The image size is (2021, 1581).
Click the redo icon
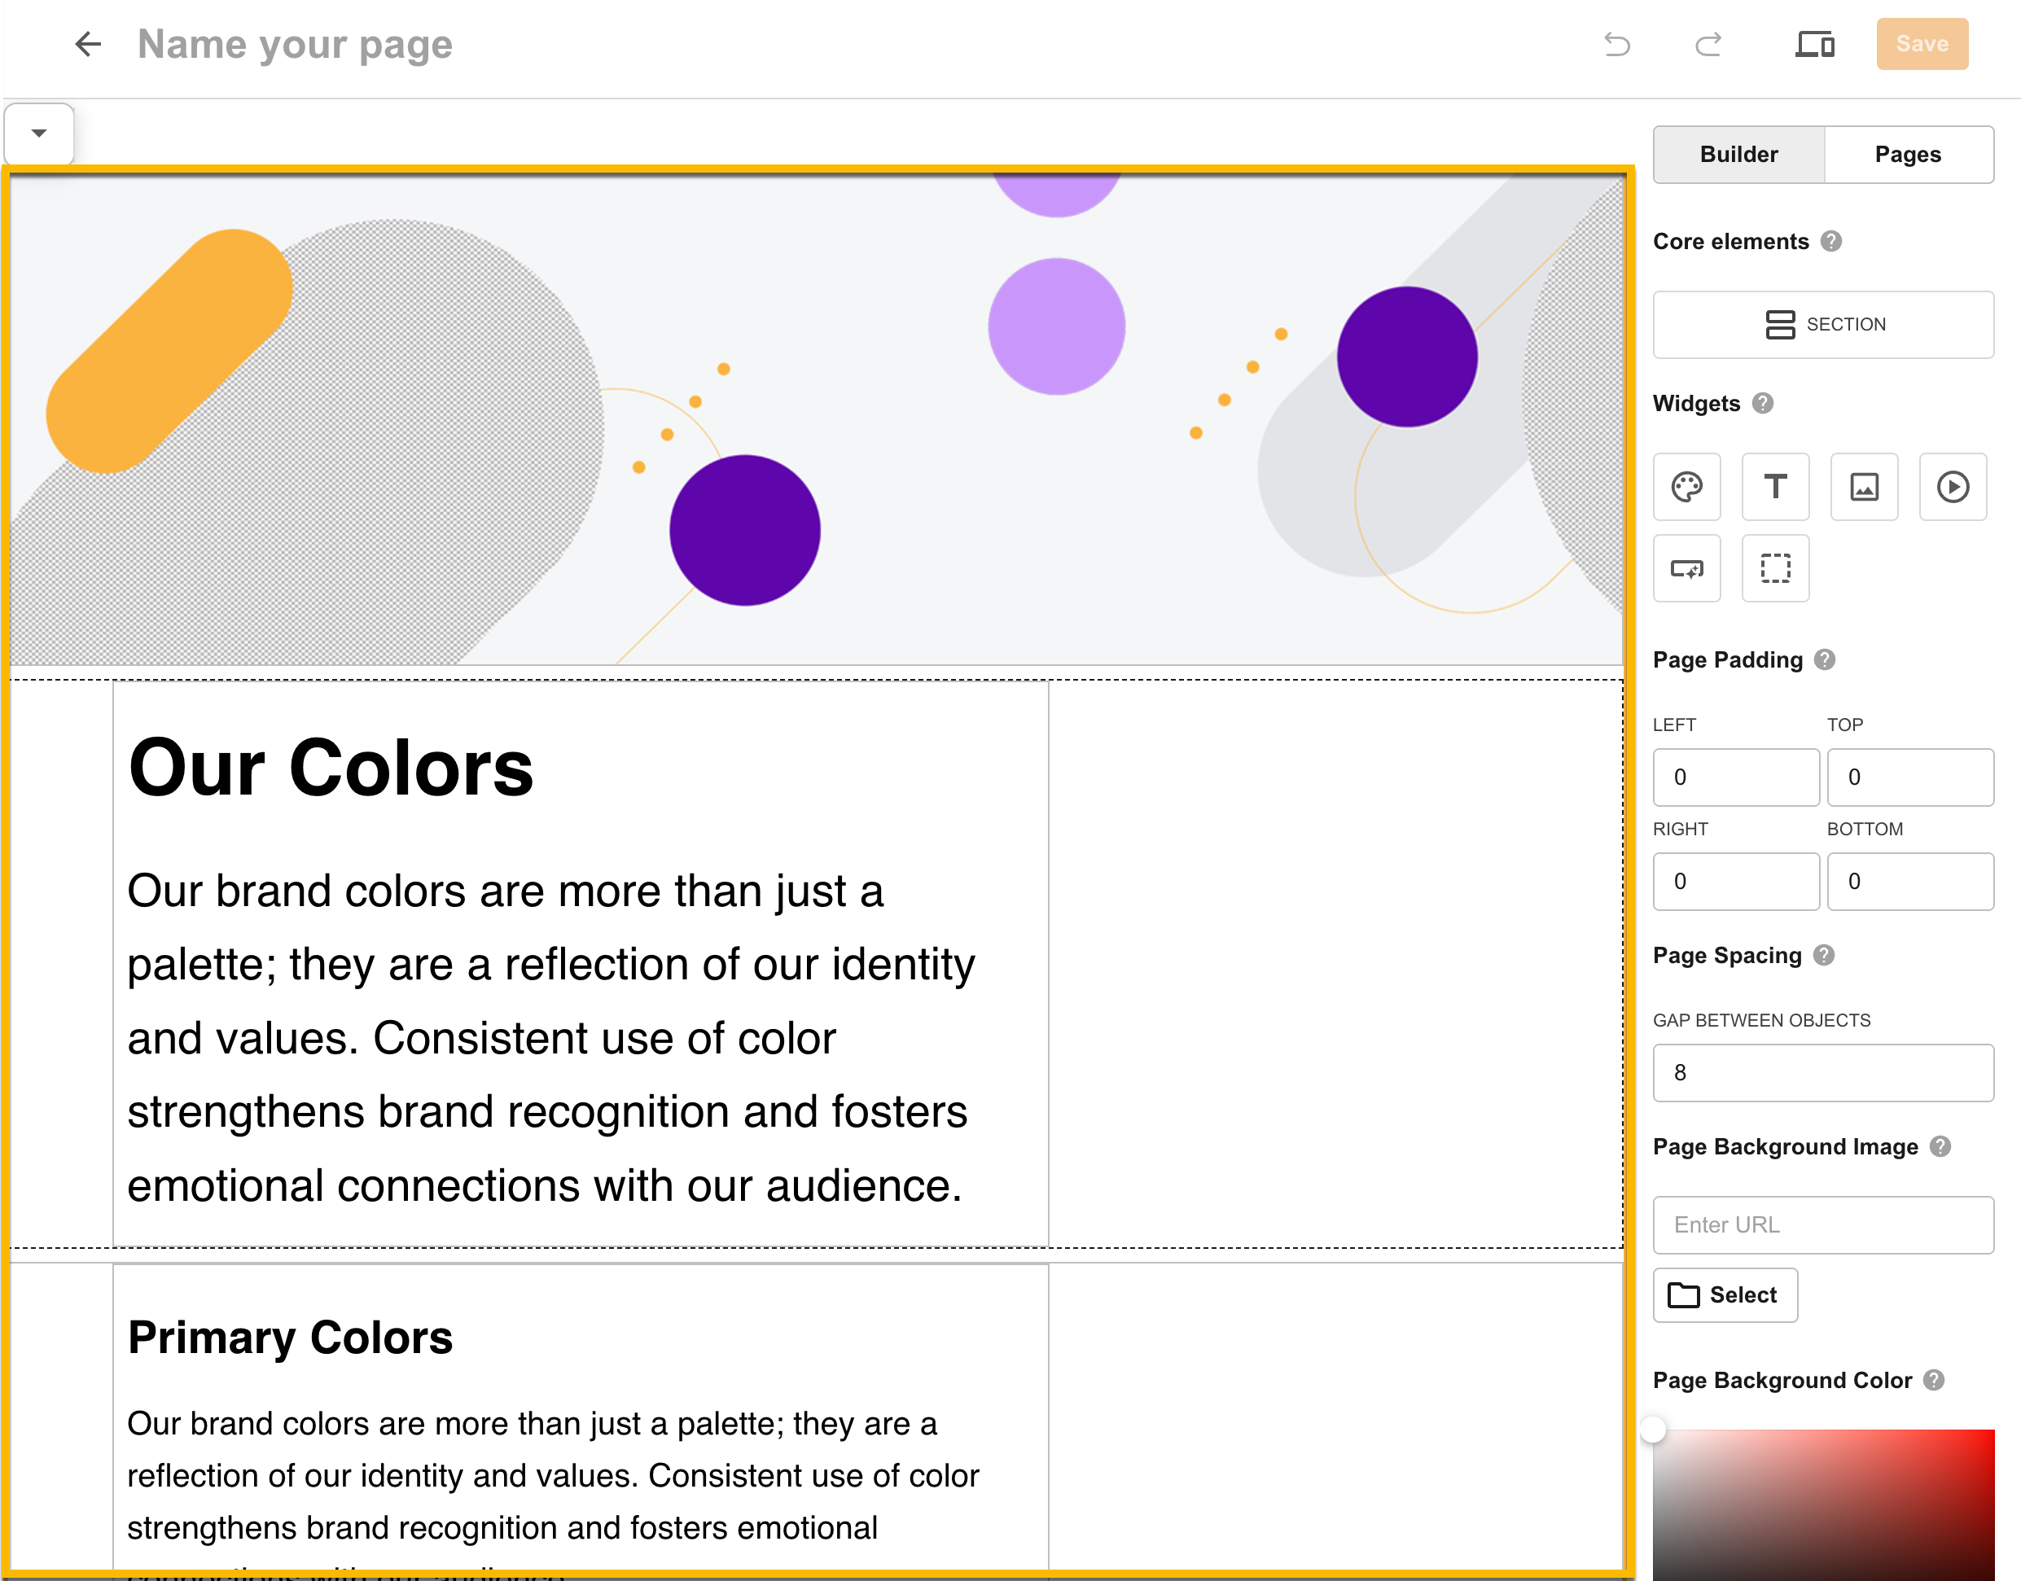pos(1708,43)
